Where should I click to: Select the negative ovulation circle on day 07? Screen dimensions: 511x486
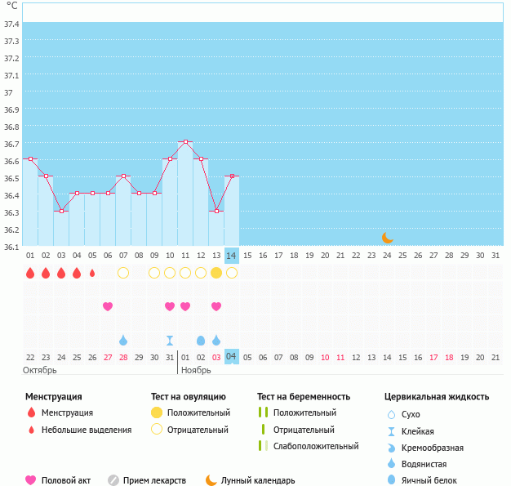click(x=123, y=273)
